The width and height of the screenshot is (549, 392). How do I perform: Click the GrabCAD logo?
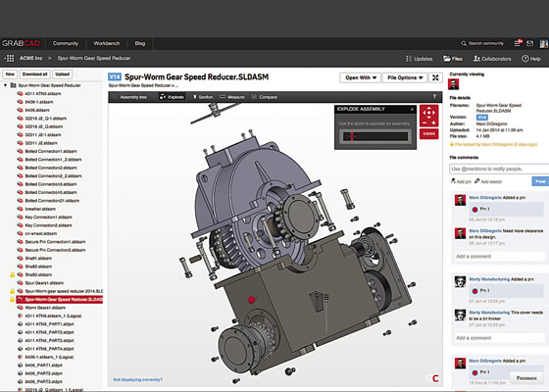point(21,43)
